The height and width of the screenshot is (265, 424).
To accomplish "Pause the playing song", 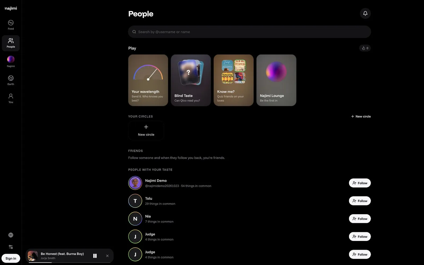I will click(x=95, y=256).
